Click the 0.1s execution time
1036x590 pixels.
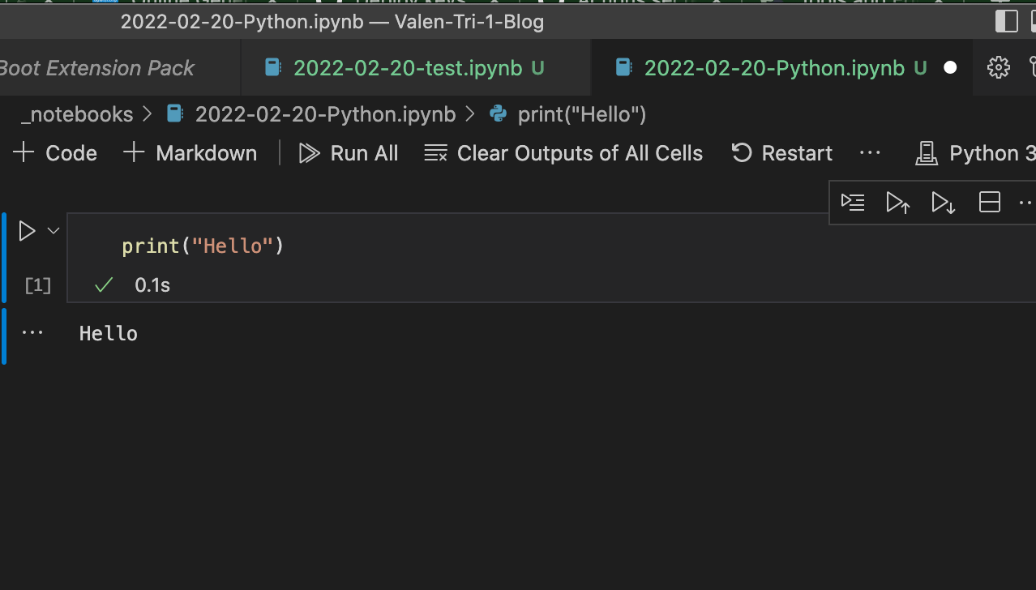(152, 285)
